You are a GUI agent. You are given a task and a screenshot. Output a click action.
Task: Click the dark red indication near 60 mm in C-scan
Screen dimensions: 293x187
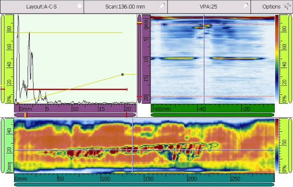[x=71, y=153]
